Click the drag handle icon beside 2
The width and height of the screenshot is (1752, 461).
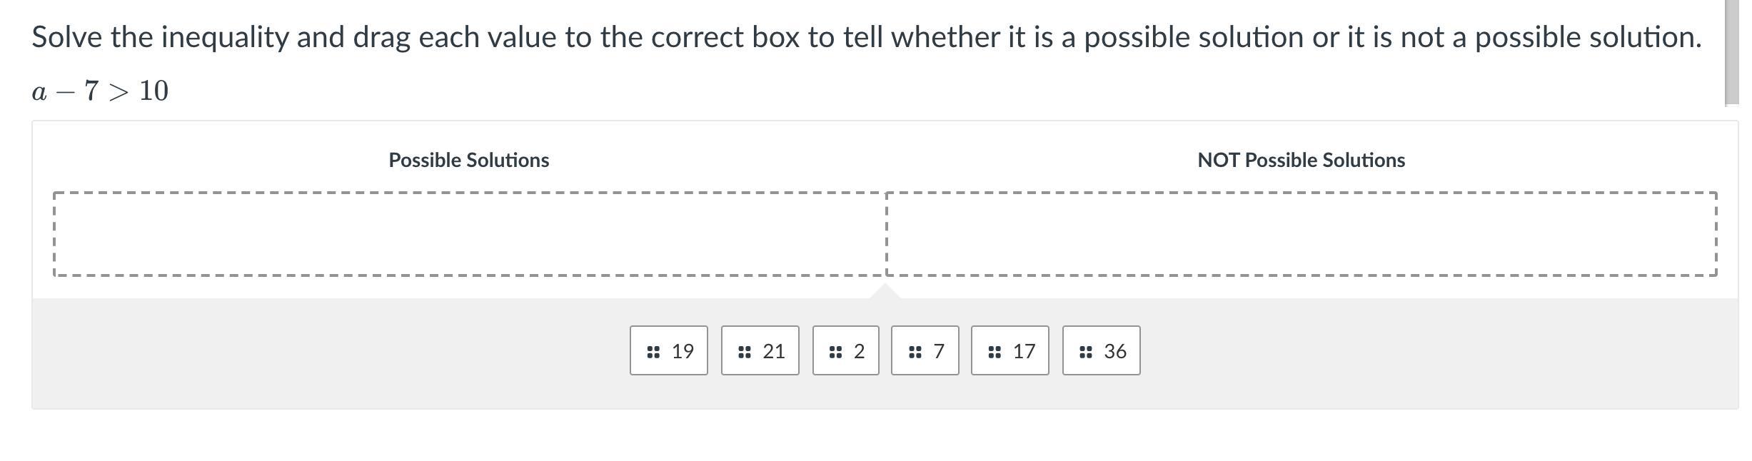pyautogui.click(x=835, y=352)
